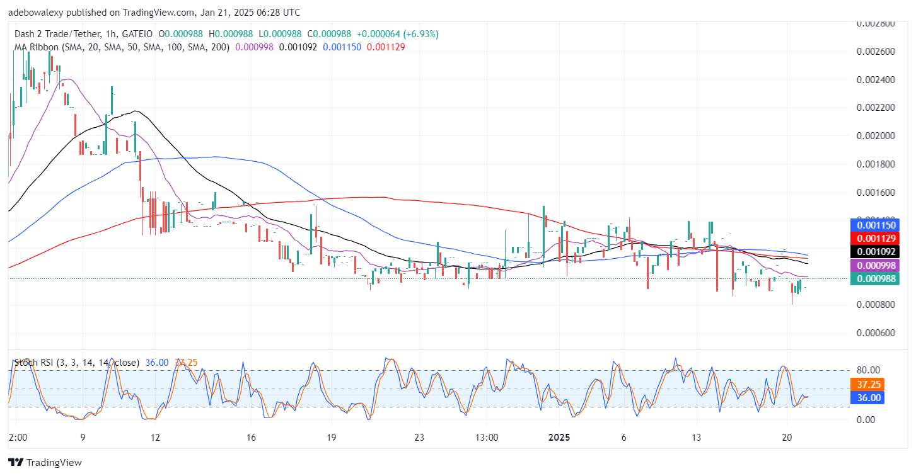Click the 0.000800 price scale tick
This screenshot has height=476, width=916.
click(x=876, y=305)
